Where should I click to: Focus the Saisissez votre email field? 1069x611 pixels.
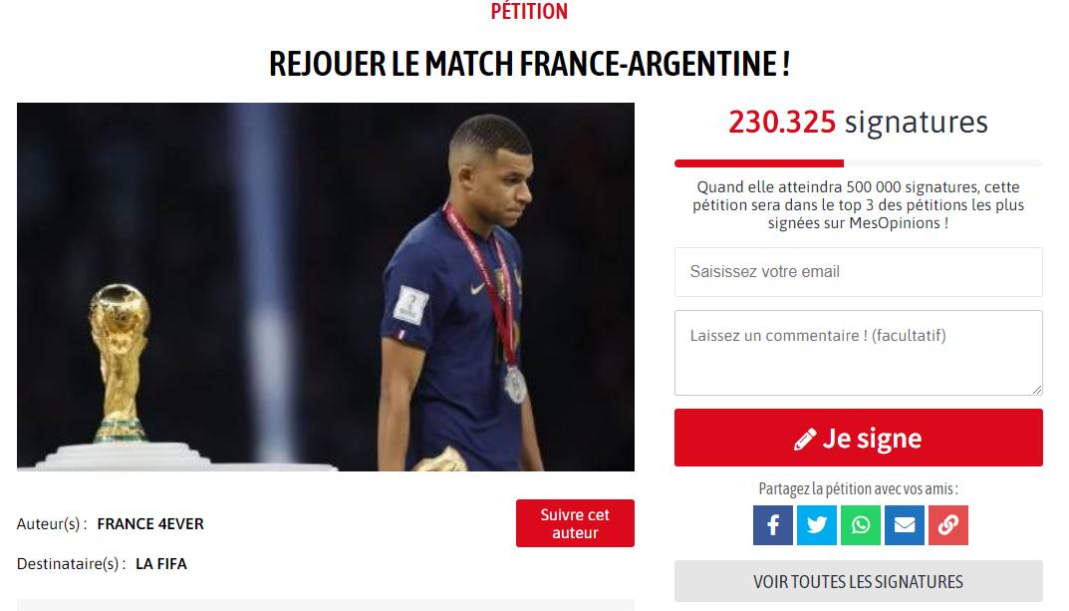pyautogui.click(x=859, y=272)
